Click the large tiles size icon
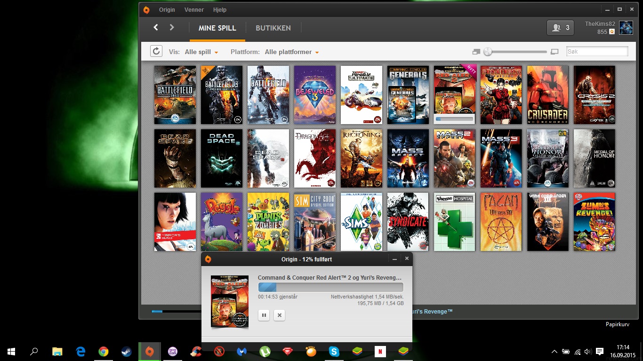 coord(555,52)
